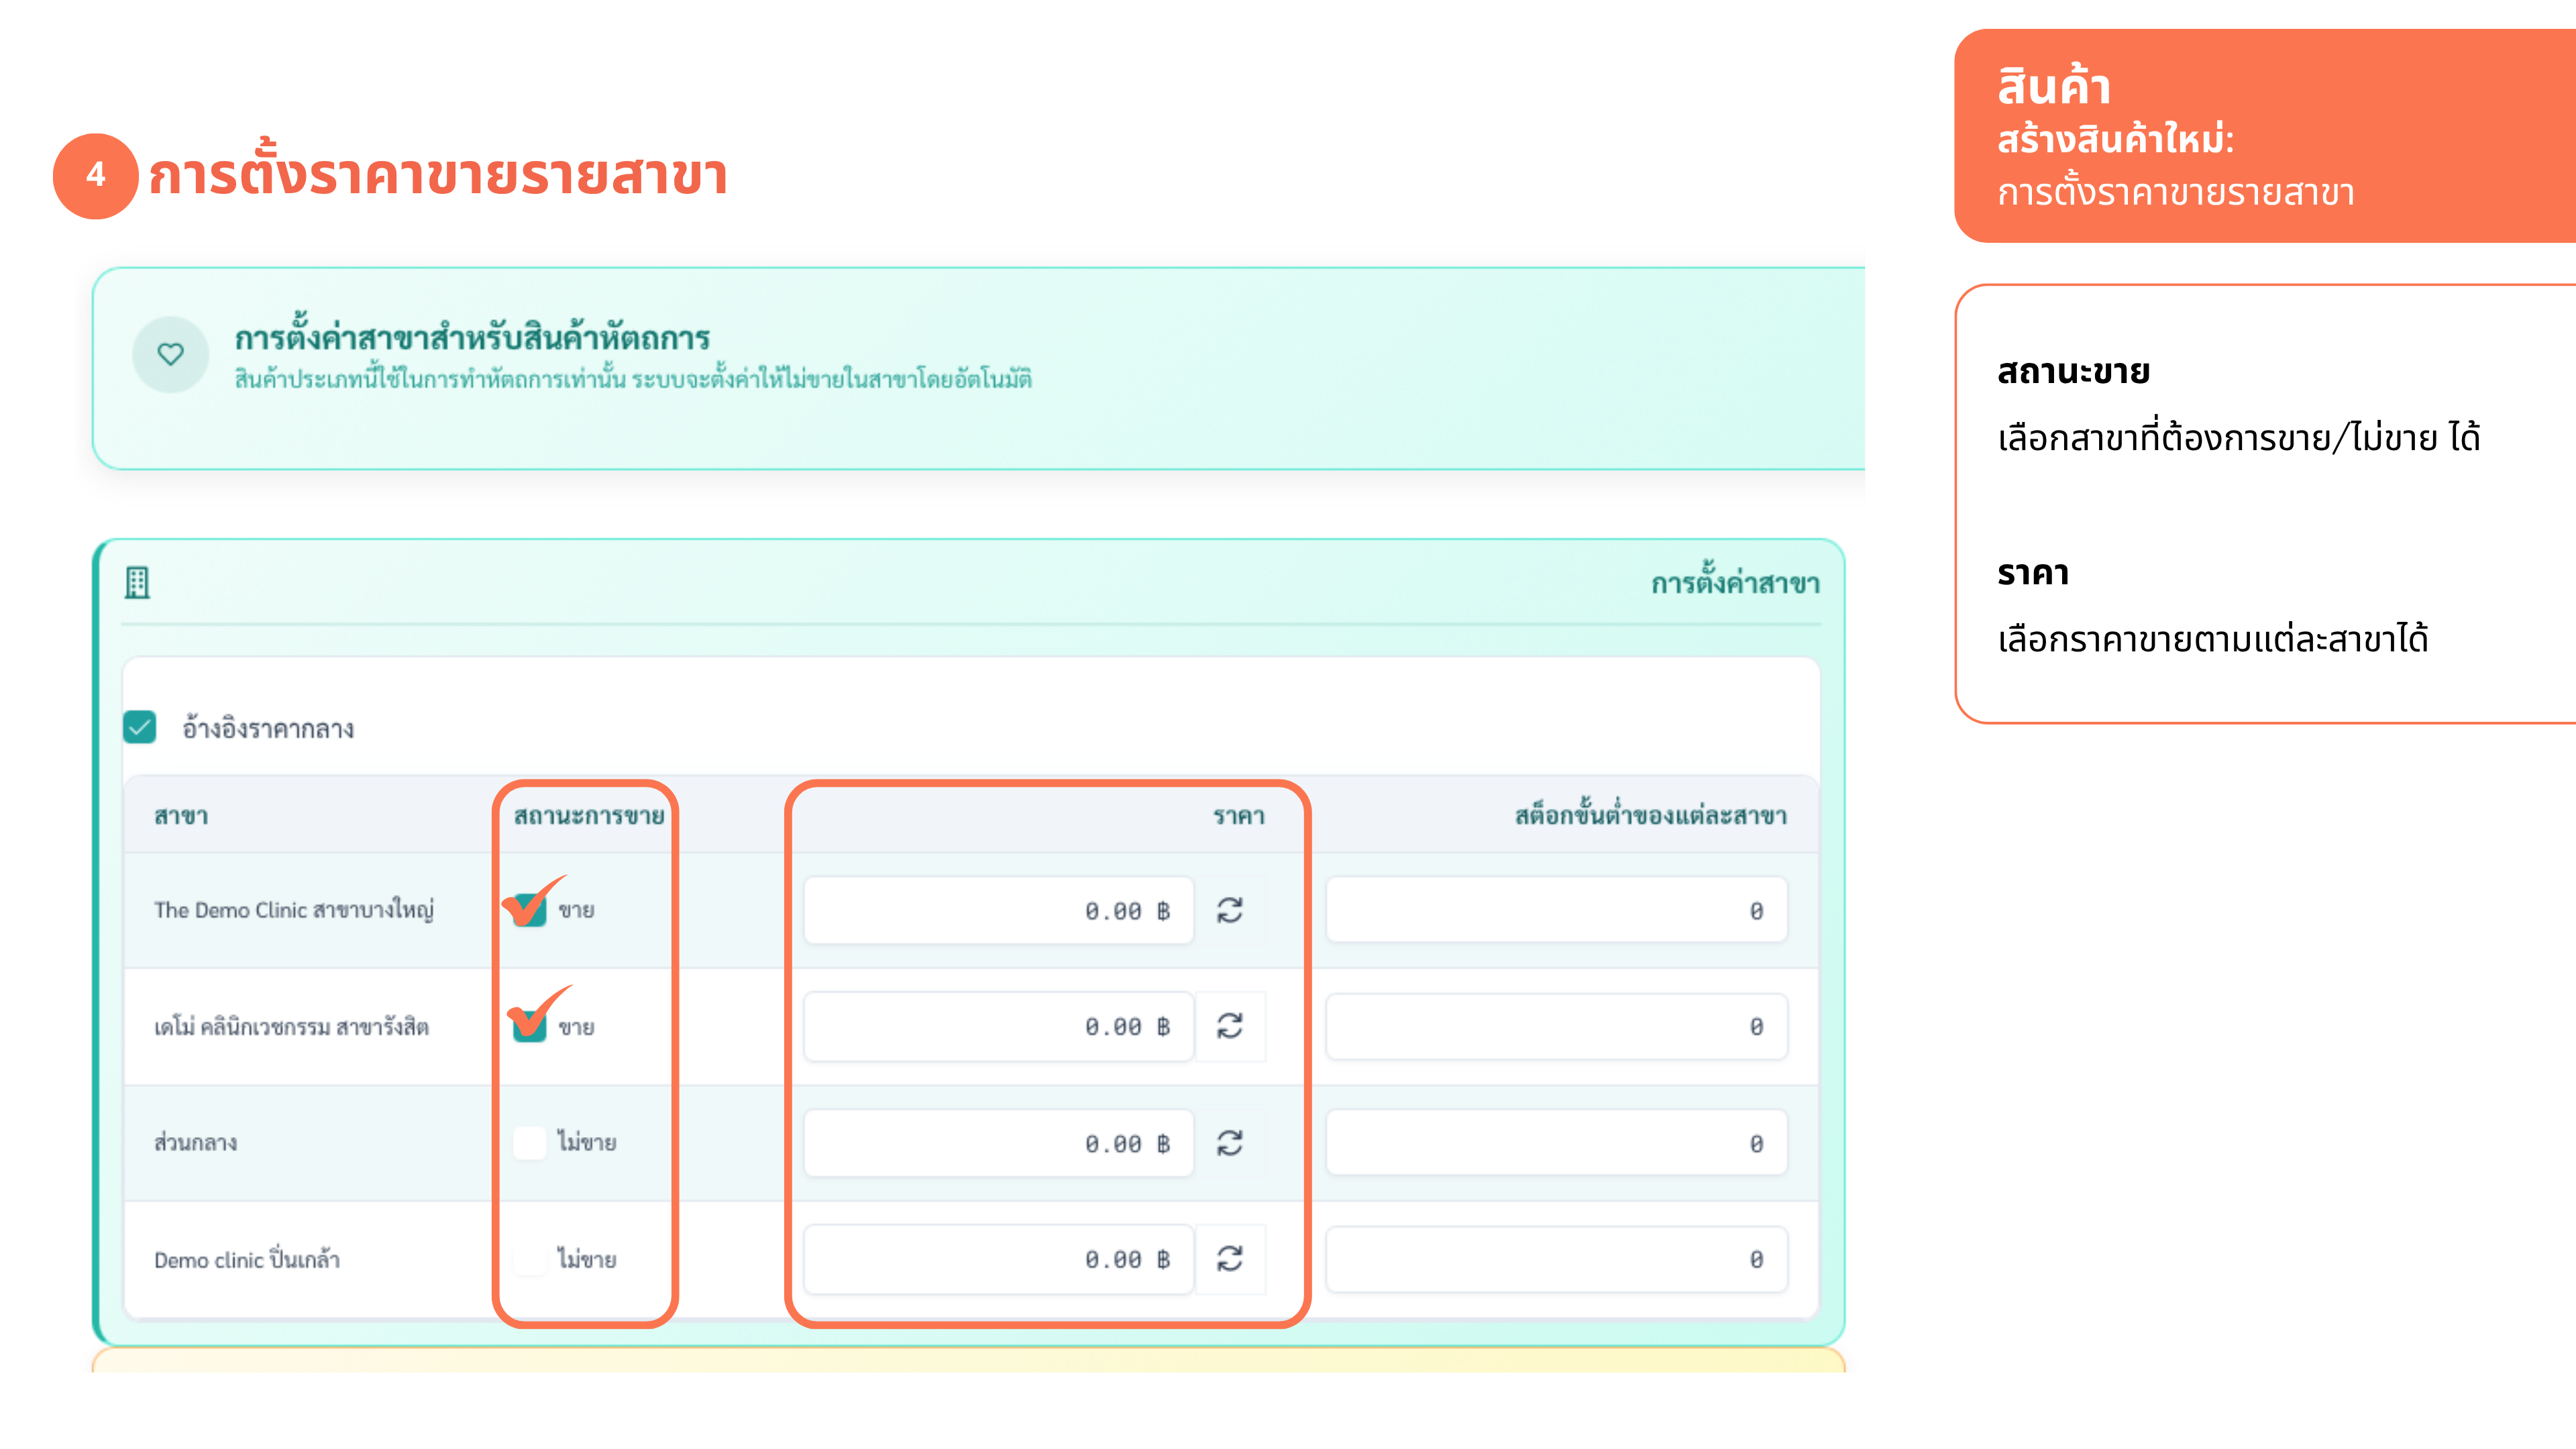The width and height of the screenshot is (2576, 1449).
Task: Uncheck the อ้างอิงราคากลาง checkbox
Action: point(140,727)
